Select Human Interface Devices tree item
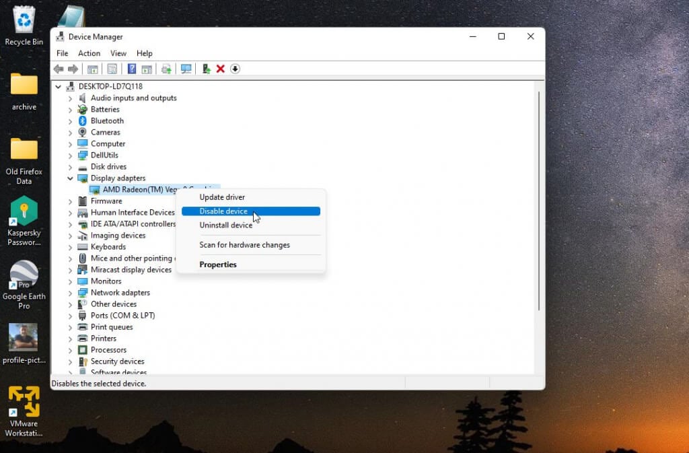Screen dimensions: 689x453 [x=133, y=212]
